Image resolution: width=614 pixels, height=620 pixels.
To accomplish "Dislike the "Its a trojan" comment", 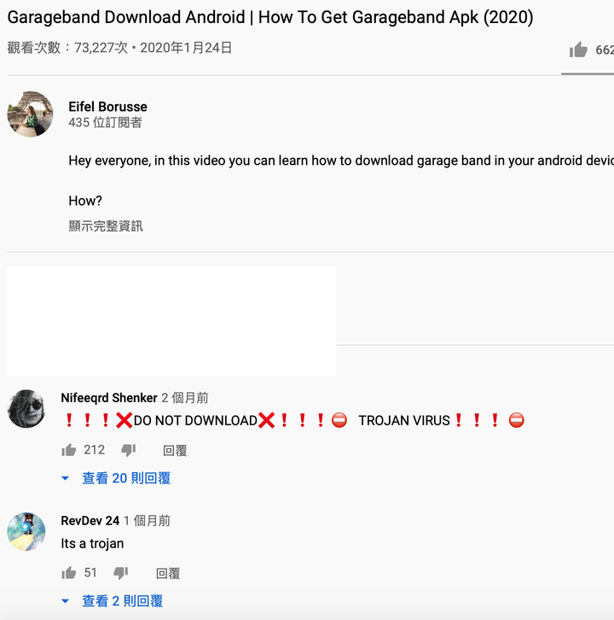I will click(x=121, y=573).
